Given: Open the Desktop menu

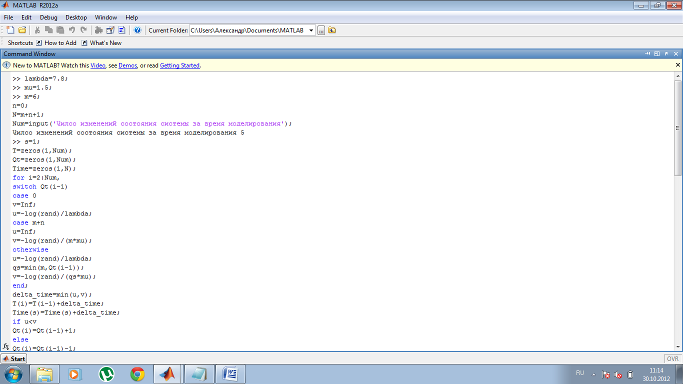Looking at the screenshot, I should click(x=76, y=17).
